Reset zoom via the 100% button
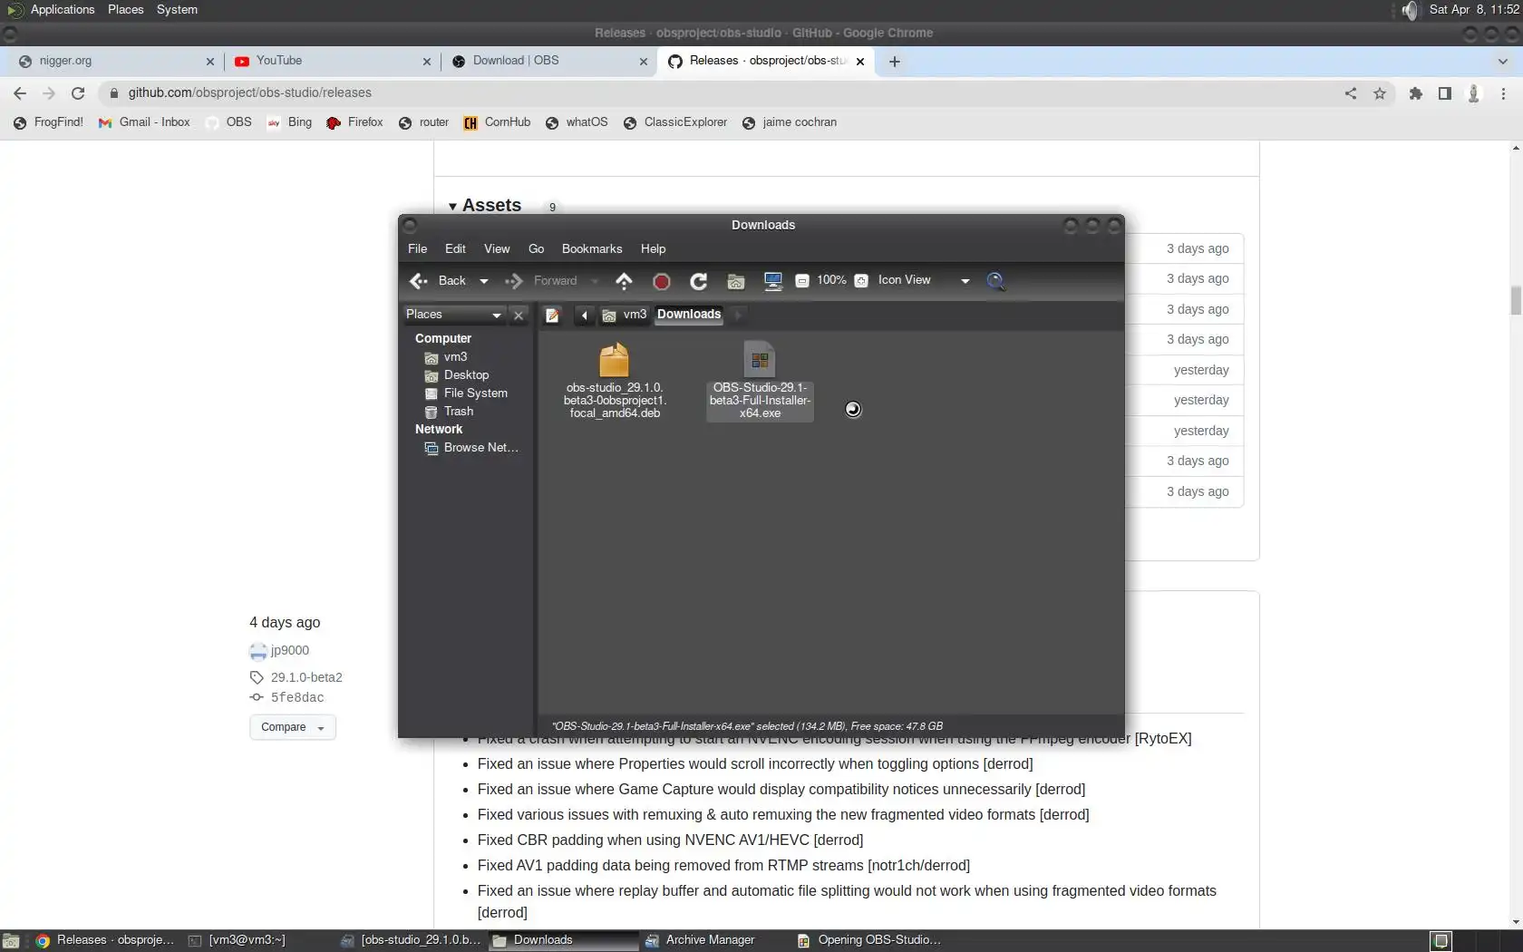Image resolution: width=1523 pixels, height=952 pixels. (831, 280)
